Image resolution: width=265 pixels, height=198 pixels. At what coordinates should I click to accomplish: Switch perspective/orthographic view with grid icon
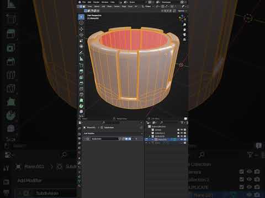184,40
